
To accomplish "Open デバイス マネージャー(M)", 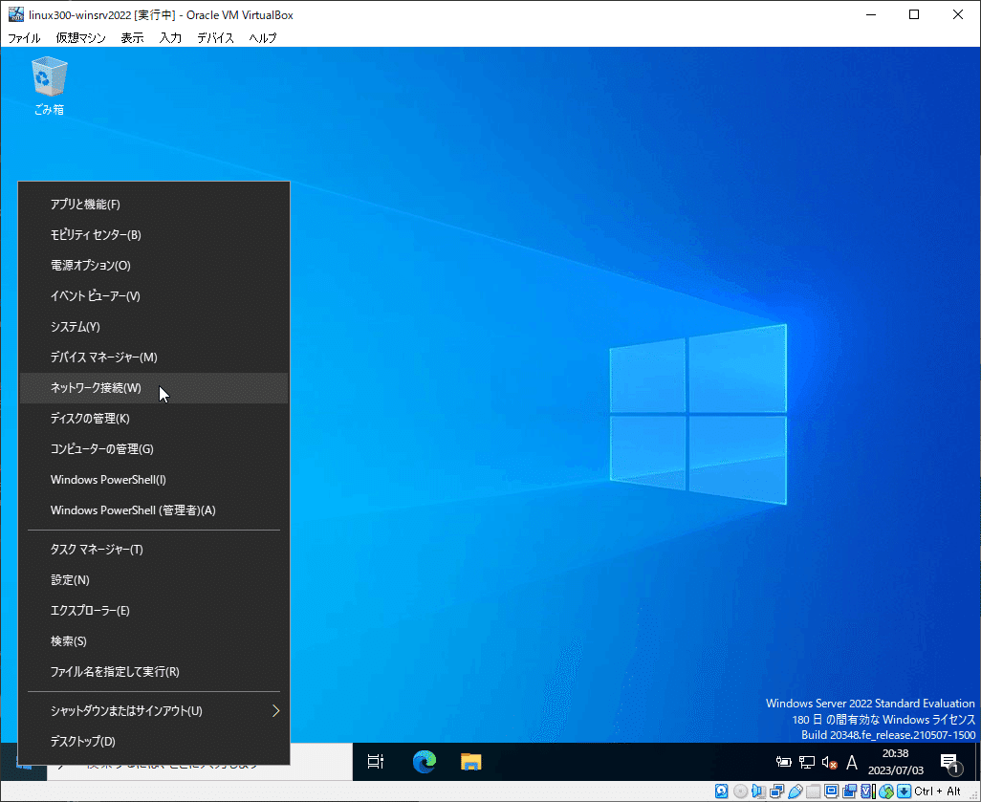I will (154, 358).
